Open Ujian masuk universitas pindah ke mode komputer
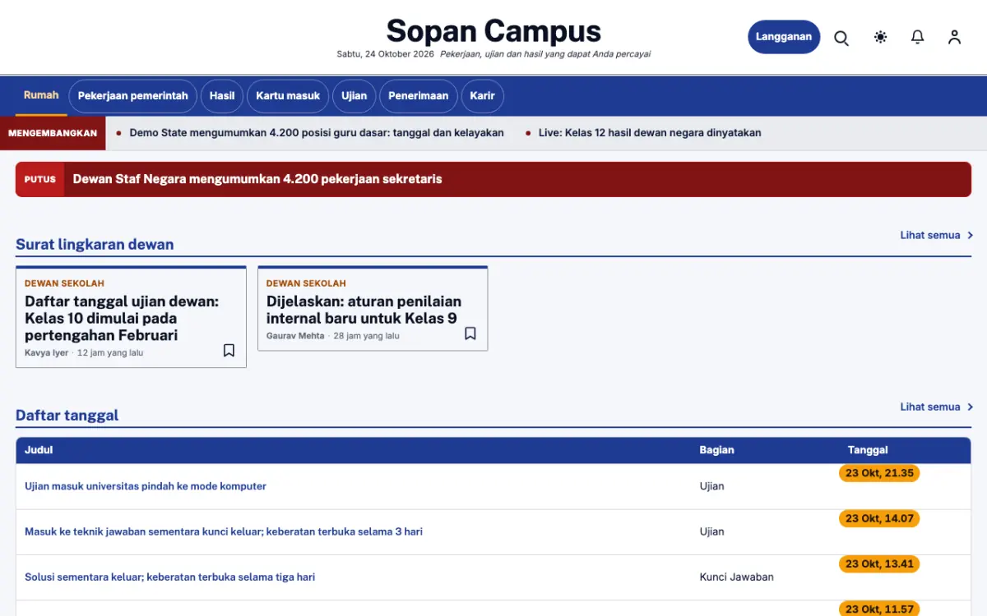 pos(146,486)
